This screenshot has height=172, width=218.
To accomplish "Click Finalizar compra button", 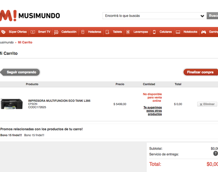I will coord(200,72).
